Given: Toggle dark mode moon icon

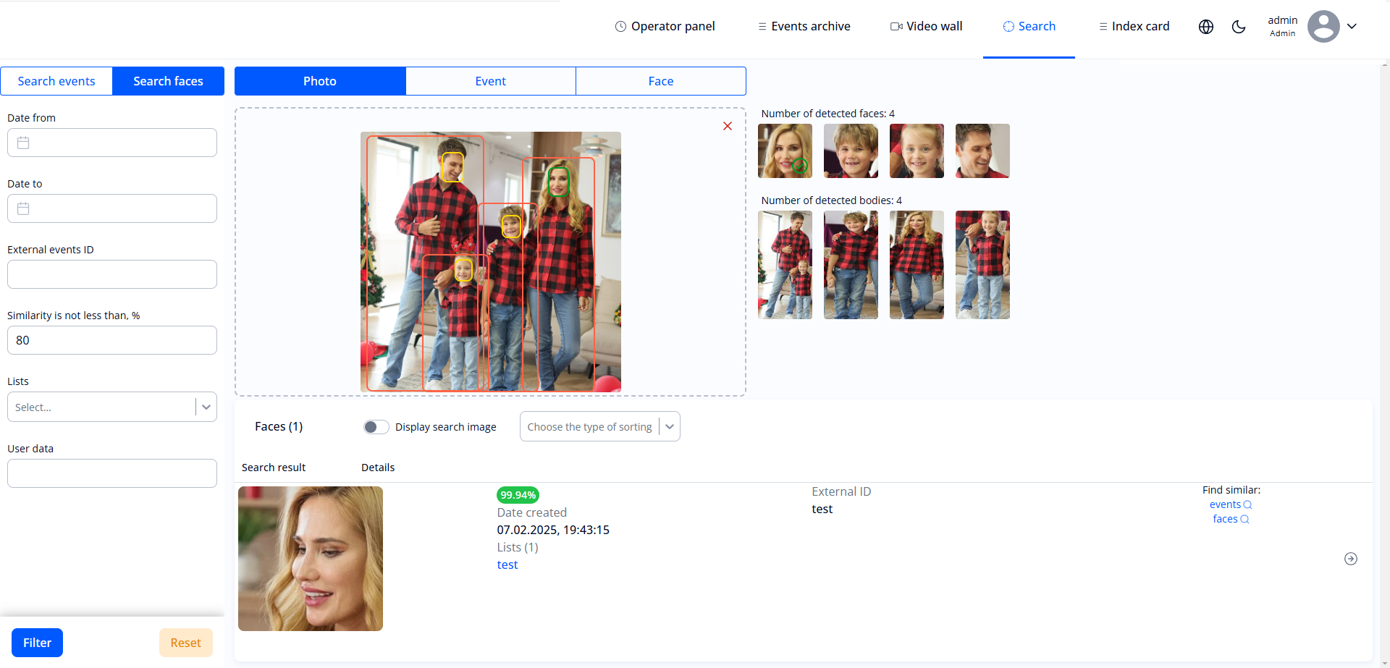Looking at the screenshot, I should tap(1239, 27).
